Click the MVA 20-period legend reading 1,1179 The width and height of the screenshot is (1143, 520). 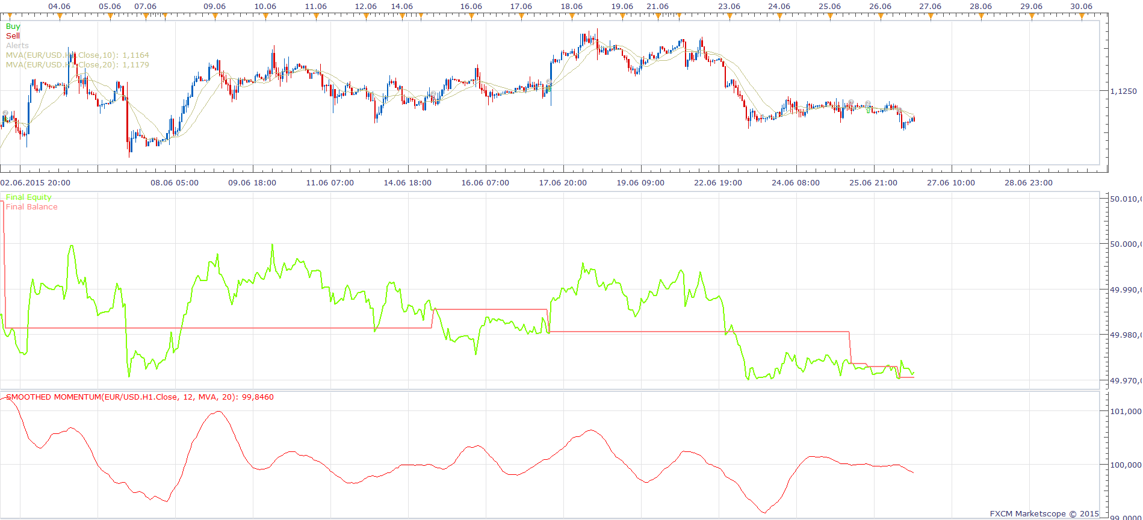(x=78, y=65)
